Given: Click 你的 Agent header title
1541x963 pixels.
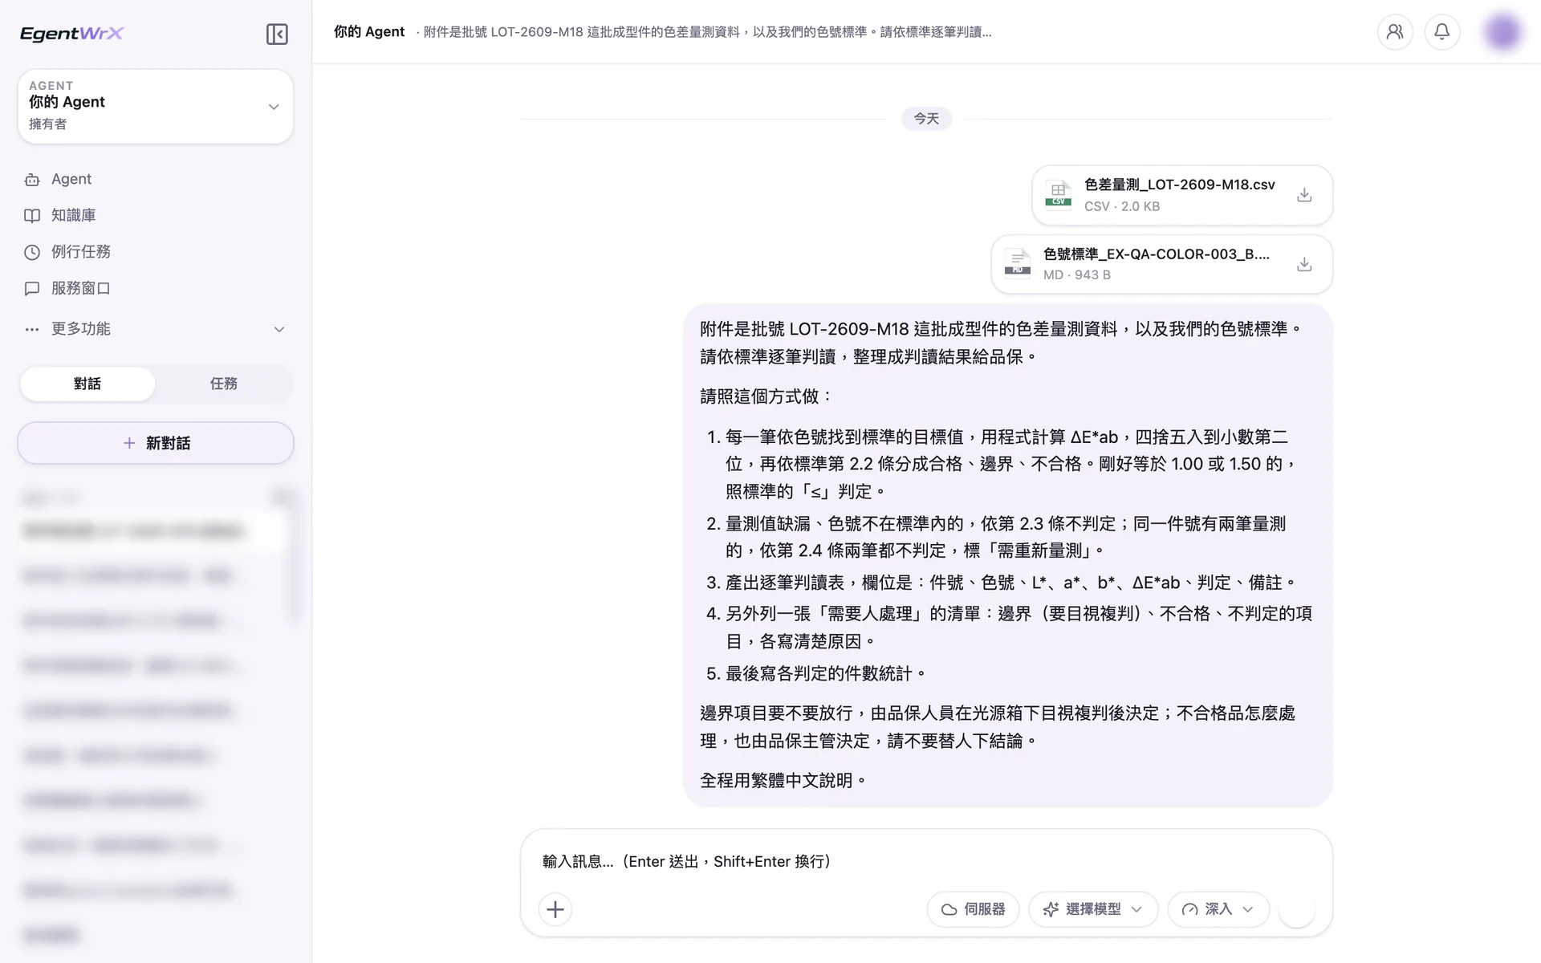Looking at the screenshot, I should coord(369,32).
